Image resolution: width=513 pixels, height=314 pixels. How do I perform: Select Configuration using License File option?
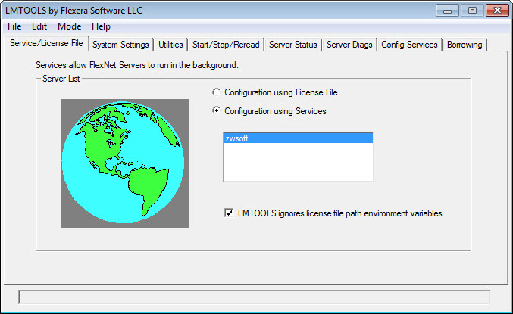(x=217, y=92)
